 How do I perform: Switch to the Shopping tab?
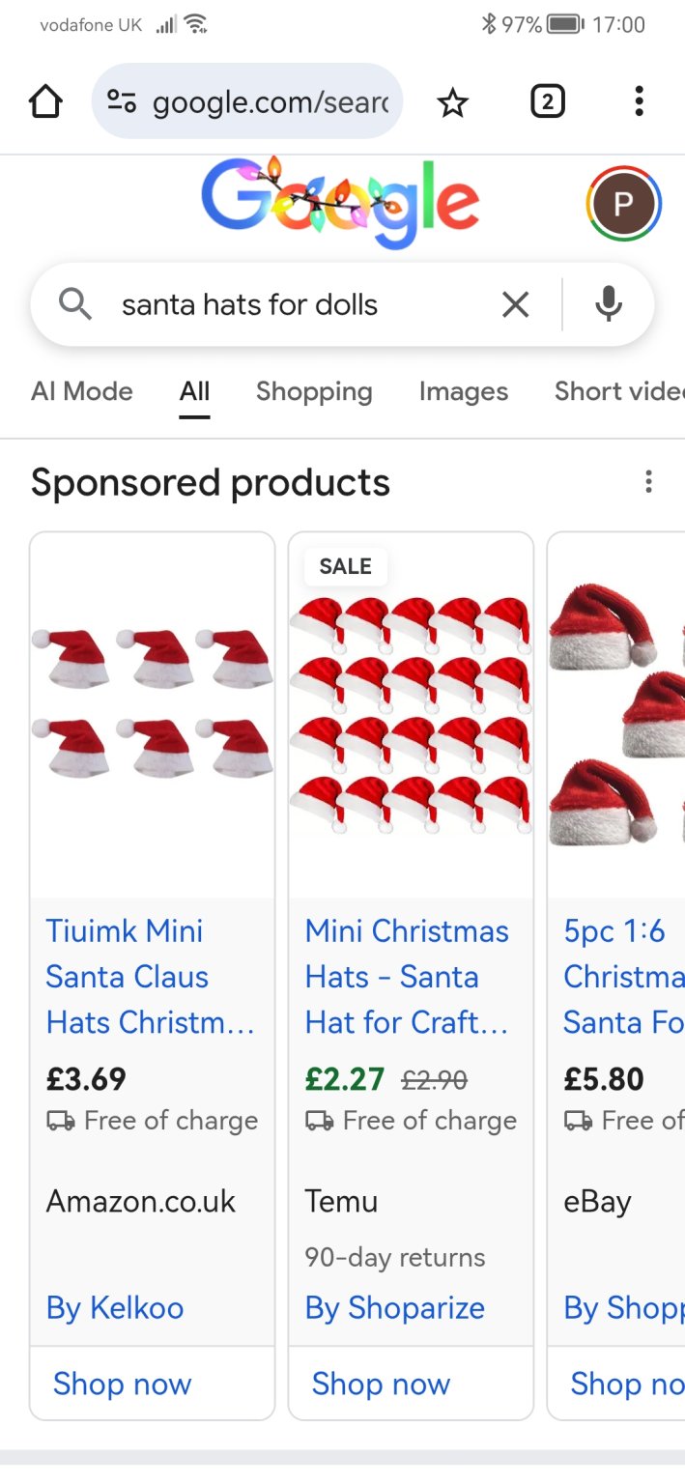pyautogui.click(x=314, y=391)
